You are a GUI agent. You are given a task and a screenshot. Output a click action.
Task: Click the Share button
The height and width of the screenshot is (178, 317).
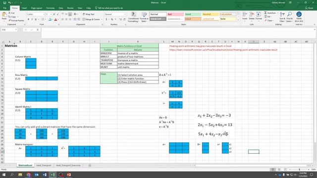309,8
